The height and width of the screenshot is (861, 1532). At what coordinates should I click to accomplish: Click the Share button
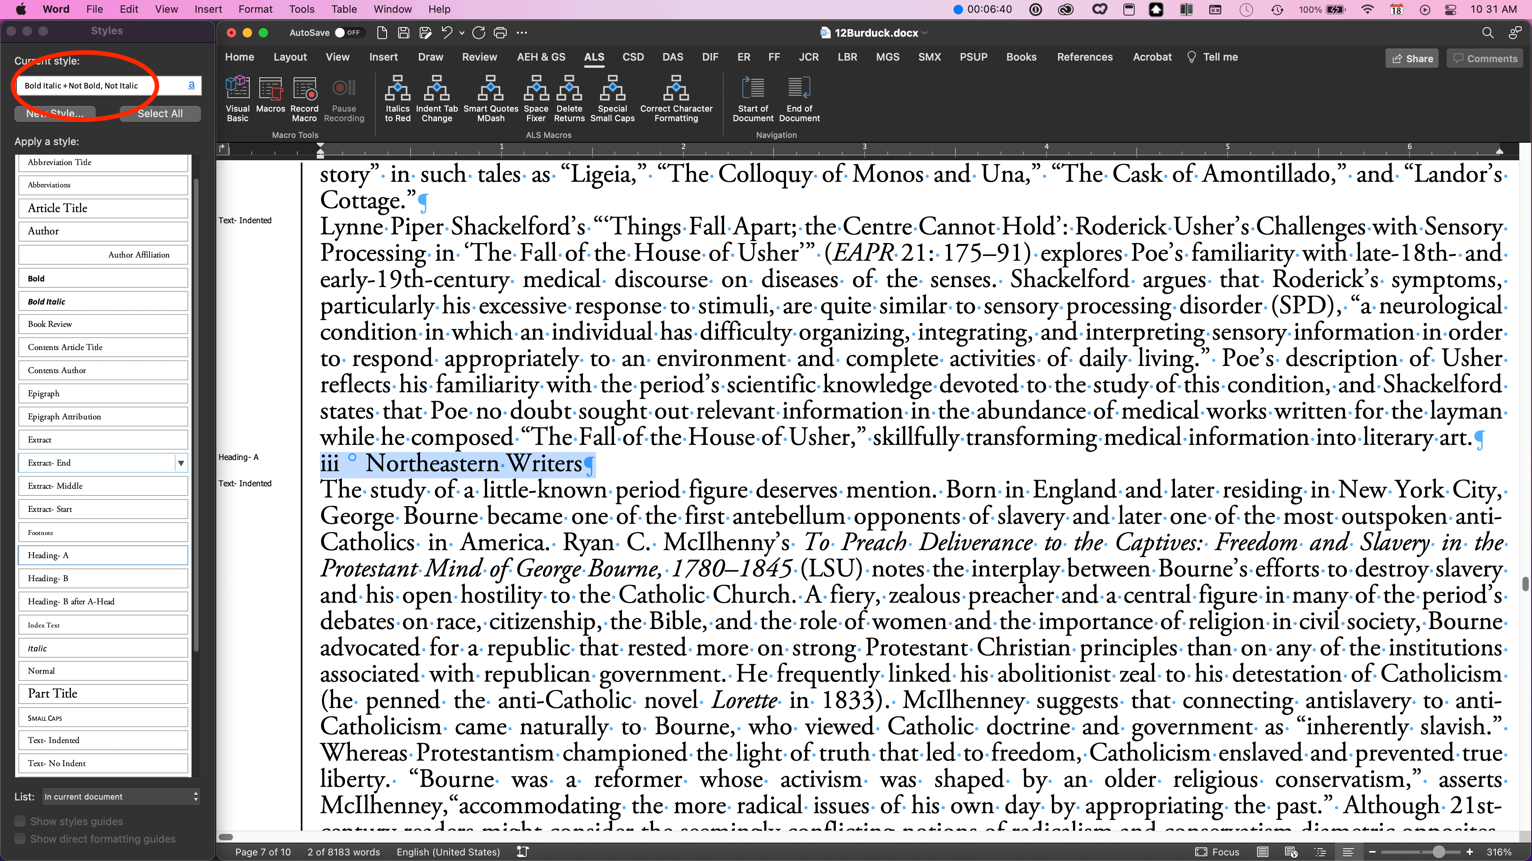pyautogui.click(x=1412, y=58)
